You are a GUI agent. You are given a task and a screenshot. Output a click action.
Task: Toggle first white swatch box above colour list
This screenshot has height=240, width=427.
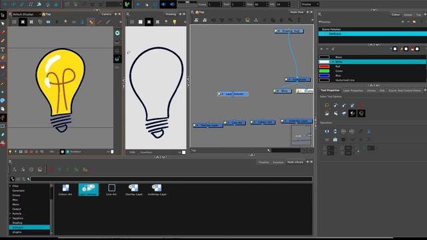pos(395,49)
